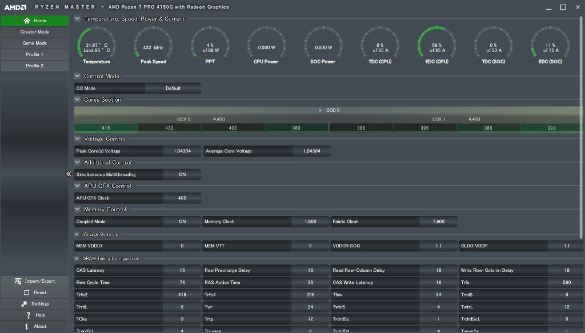585x333 pixels.
Task: Toggle Coupled Mode ON value
Action: (x=182, y=222)
